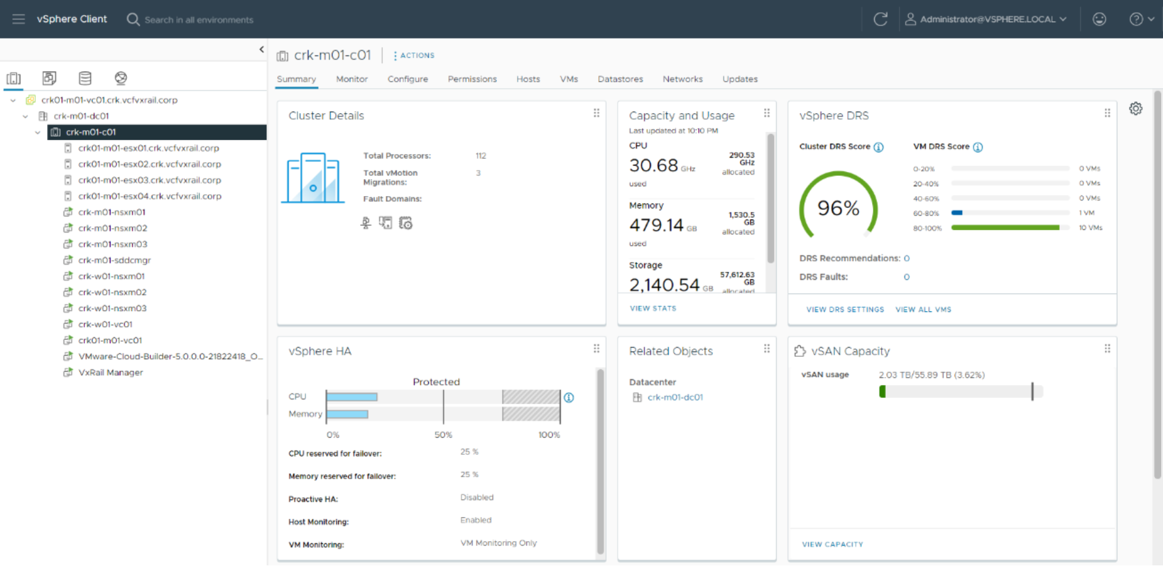
Task: Switch to the Configure tab
Action: (x=408, y=79)
